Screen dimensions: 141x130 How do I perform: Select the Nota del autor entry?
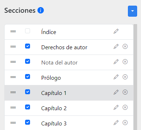click(59, 63)
